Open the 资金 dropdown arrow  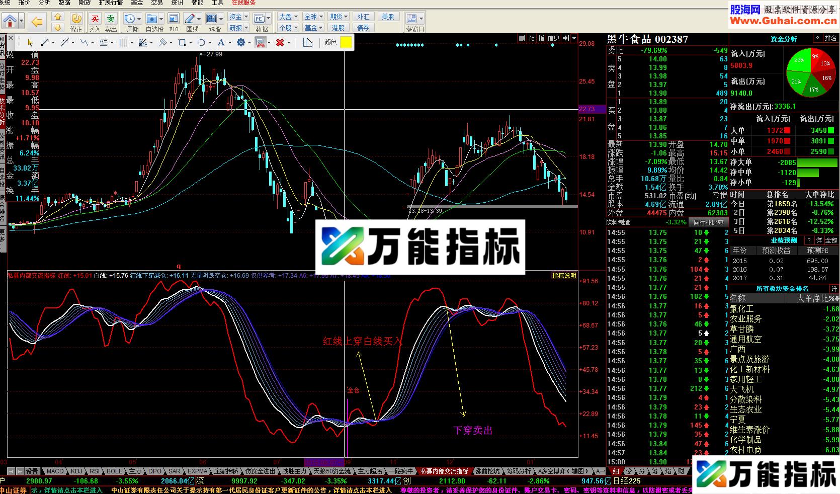point(245,16)
